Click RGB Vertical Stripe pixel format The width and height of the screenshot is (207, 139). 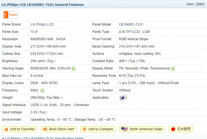[133, 39]
